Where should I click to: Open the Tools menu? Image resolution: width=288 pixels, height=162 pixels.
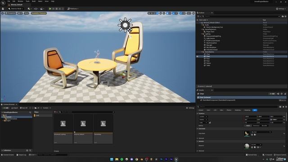27,1
